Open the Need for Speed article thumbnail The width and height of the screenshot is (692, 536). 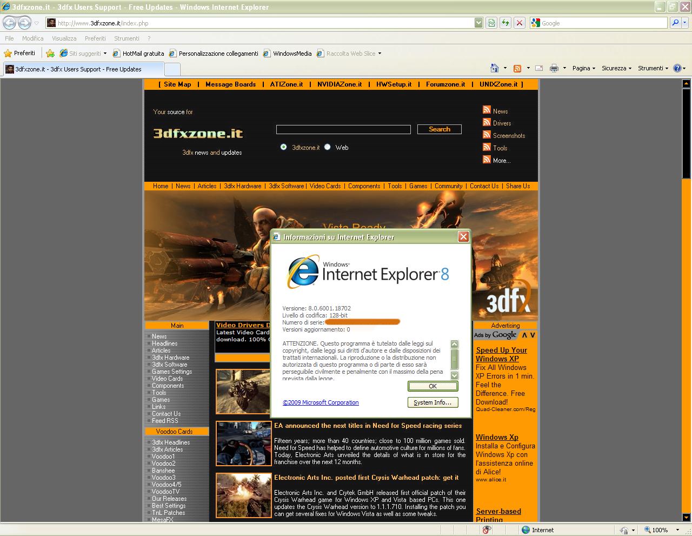[243, 444]
